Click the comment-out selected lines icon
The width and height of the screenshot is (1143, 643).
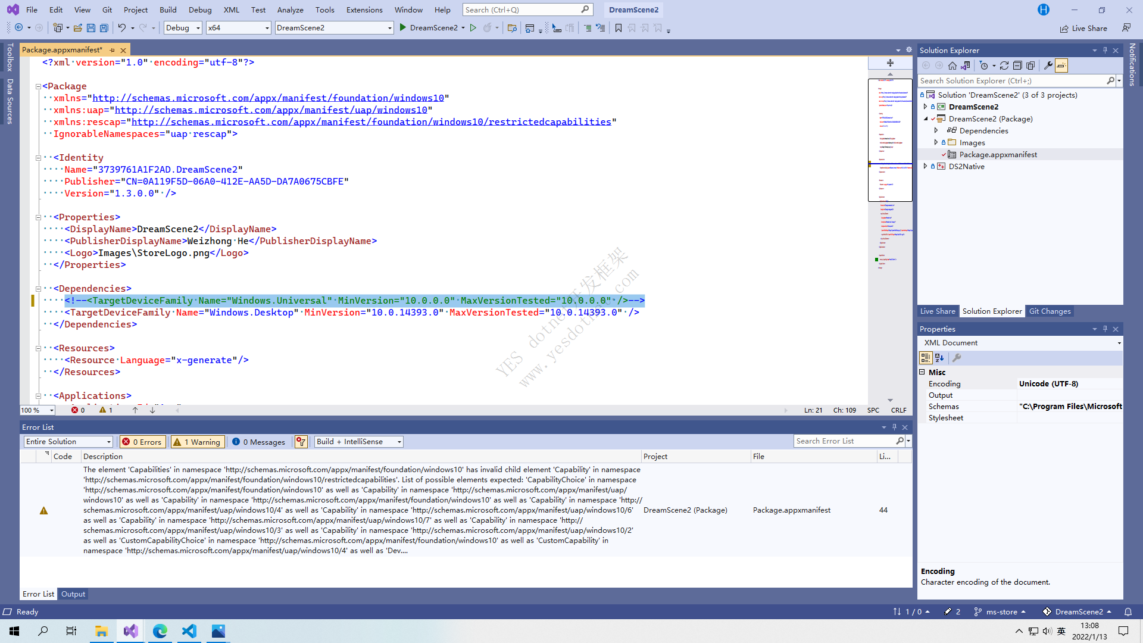(588, 28)
